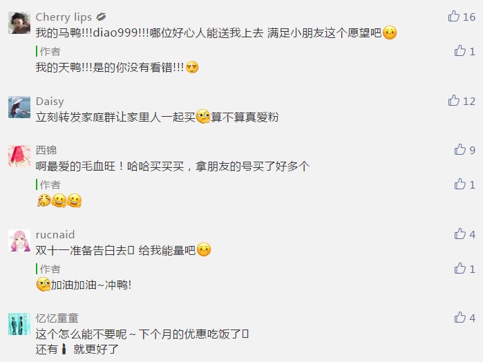The height and width of the screenshot is (362, 483).
Task: Open Daisy's profile avatar
Action: pos(19,107)
